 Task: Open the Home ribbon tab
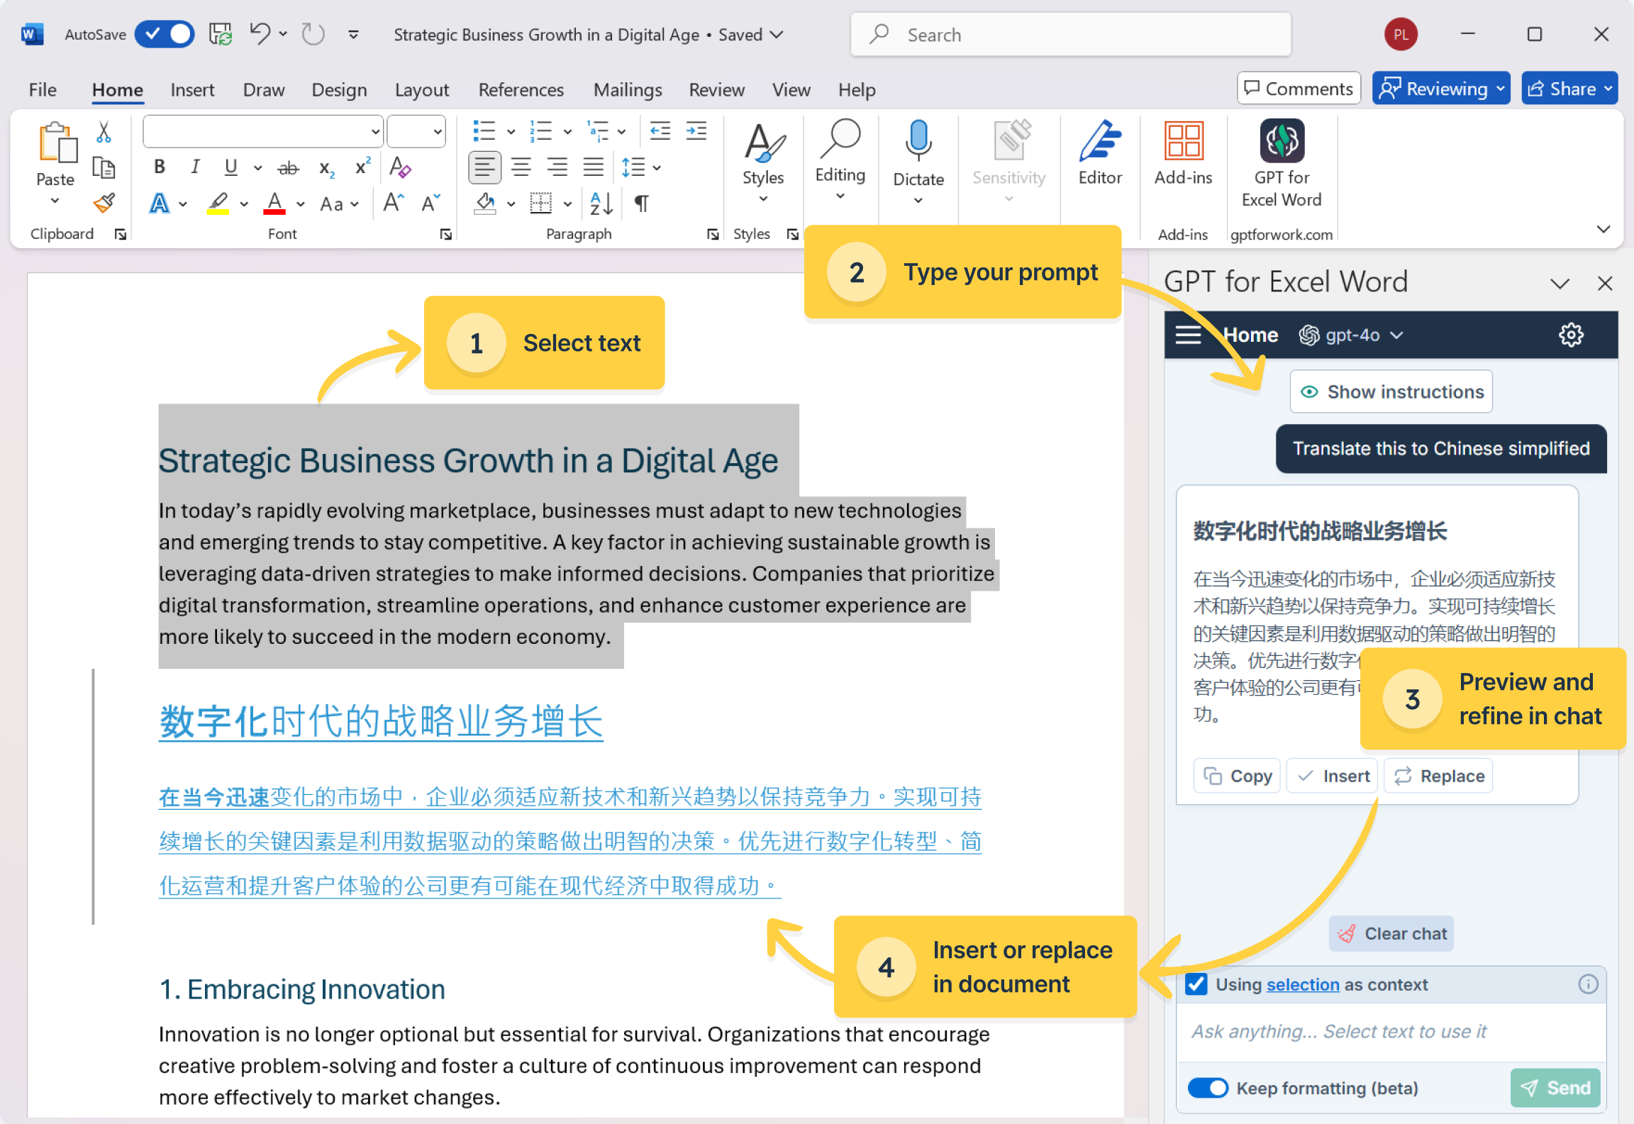[117, 89]
